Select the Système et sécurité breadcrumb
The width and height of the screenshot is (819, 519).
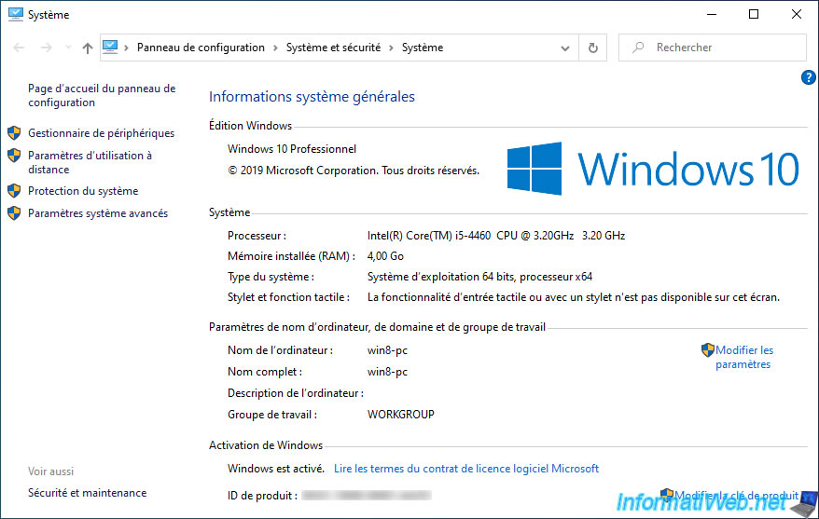[333, 48]
